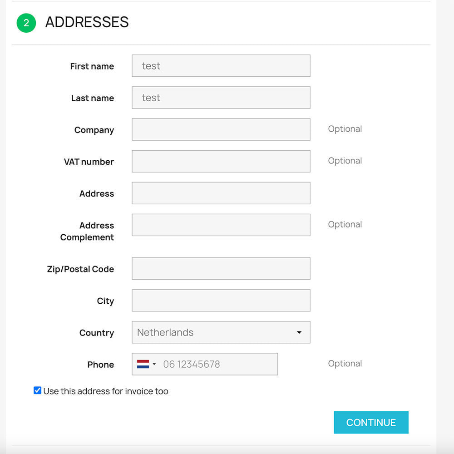Open the phone country code selector
This screenshot has width=454, height=454.
point(148,364)
